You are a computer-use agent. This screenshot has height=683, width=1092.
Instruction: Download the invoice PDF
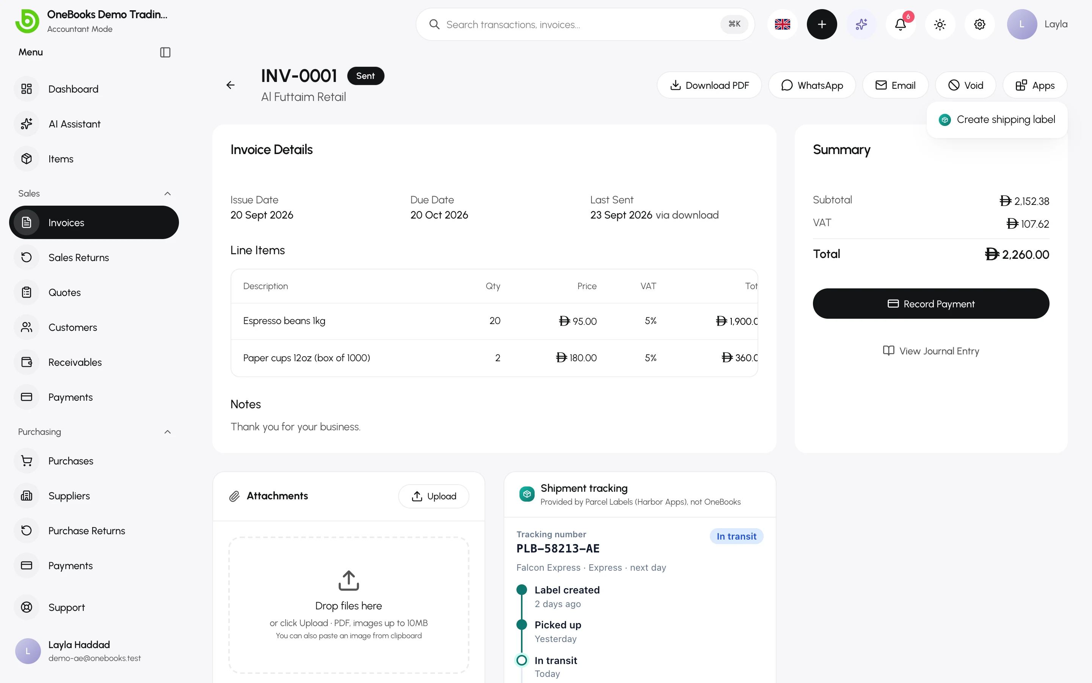coord(709,85)
